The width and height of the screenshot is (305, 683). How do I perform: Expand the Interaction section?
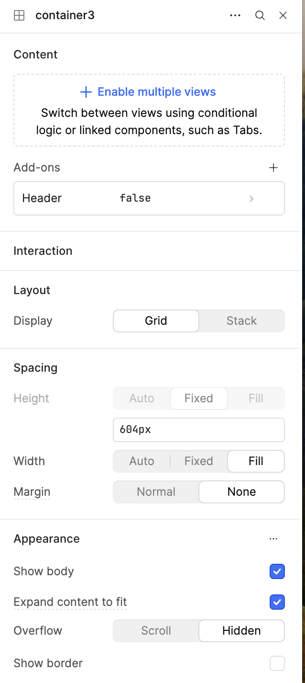point(43,251)
